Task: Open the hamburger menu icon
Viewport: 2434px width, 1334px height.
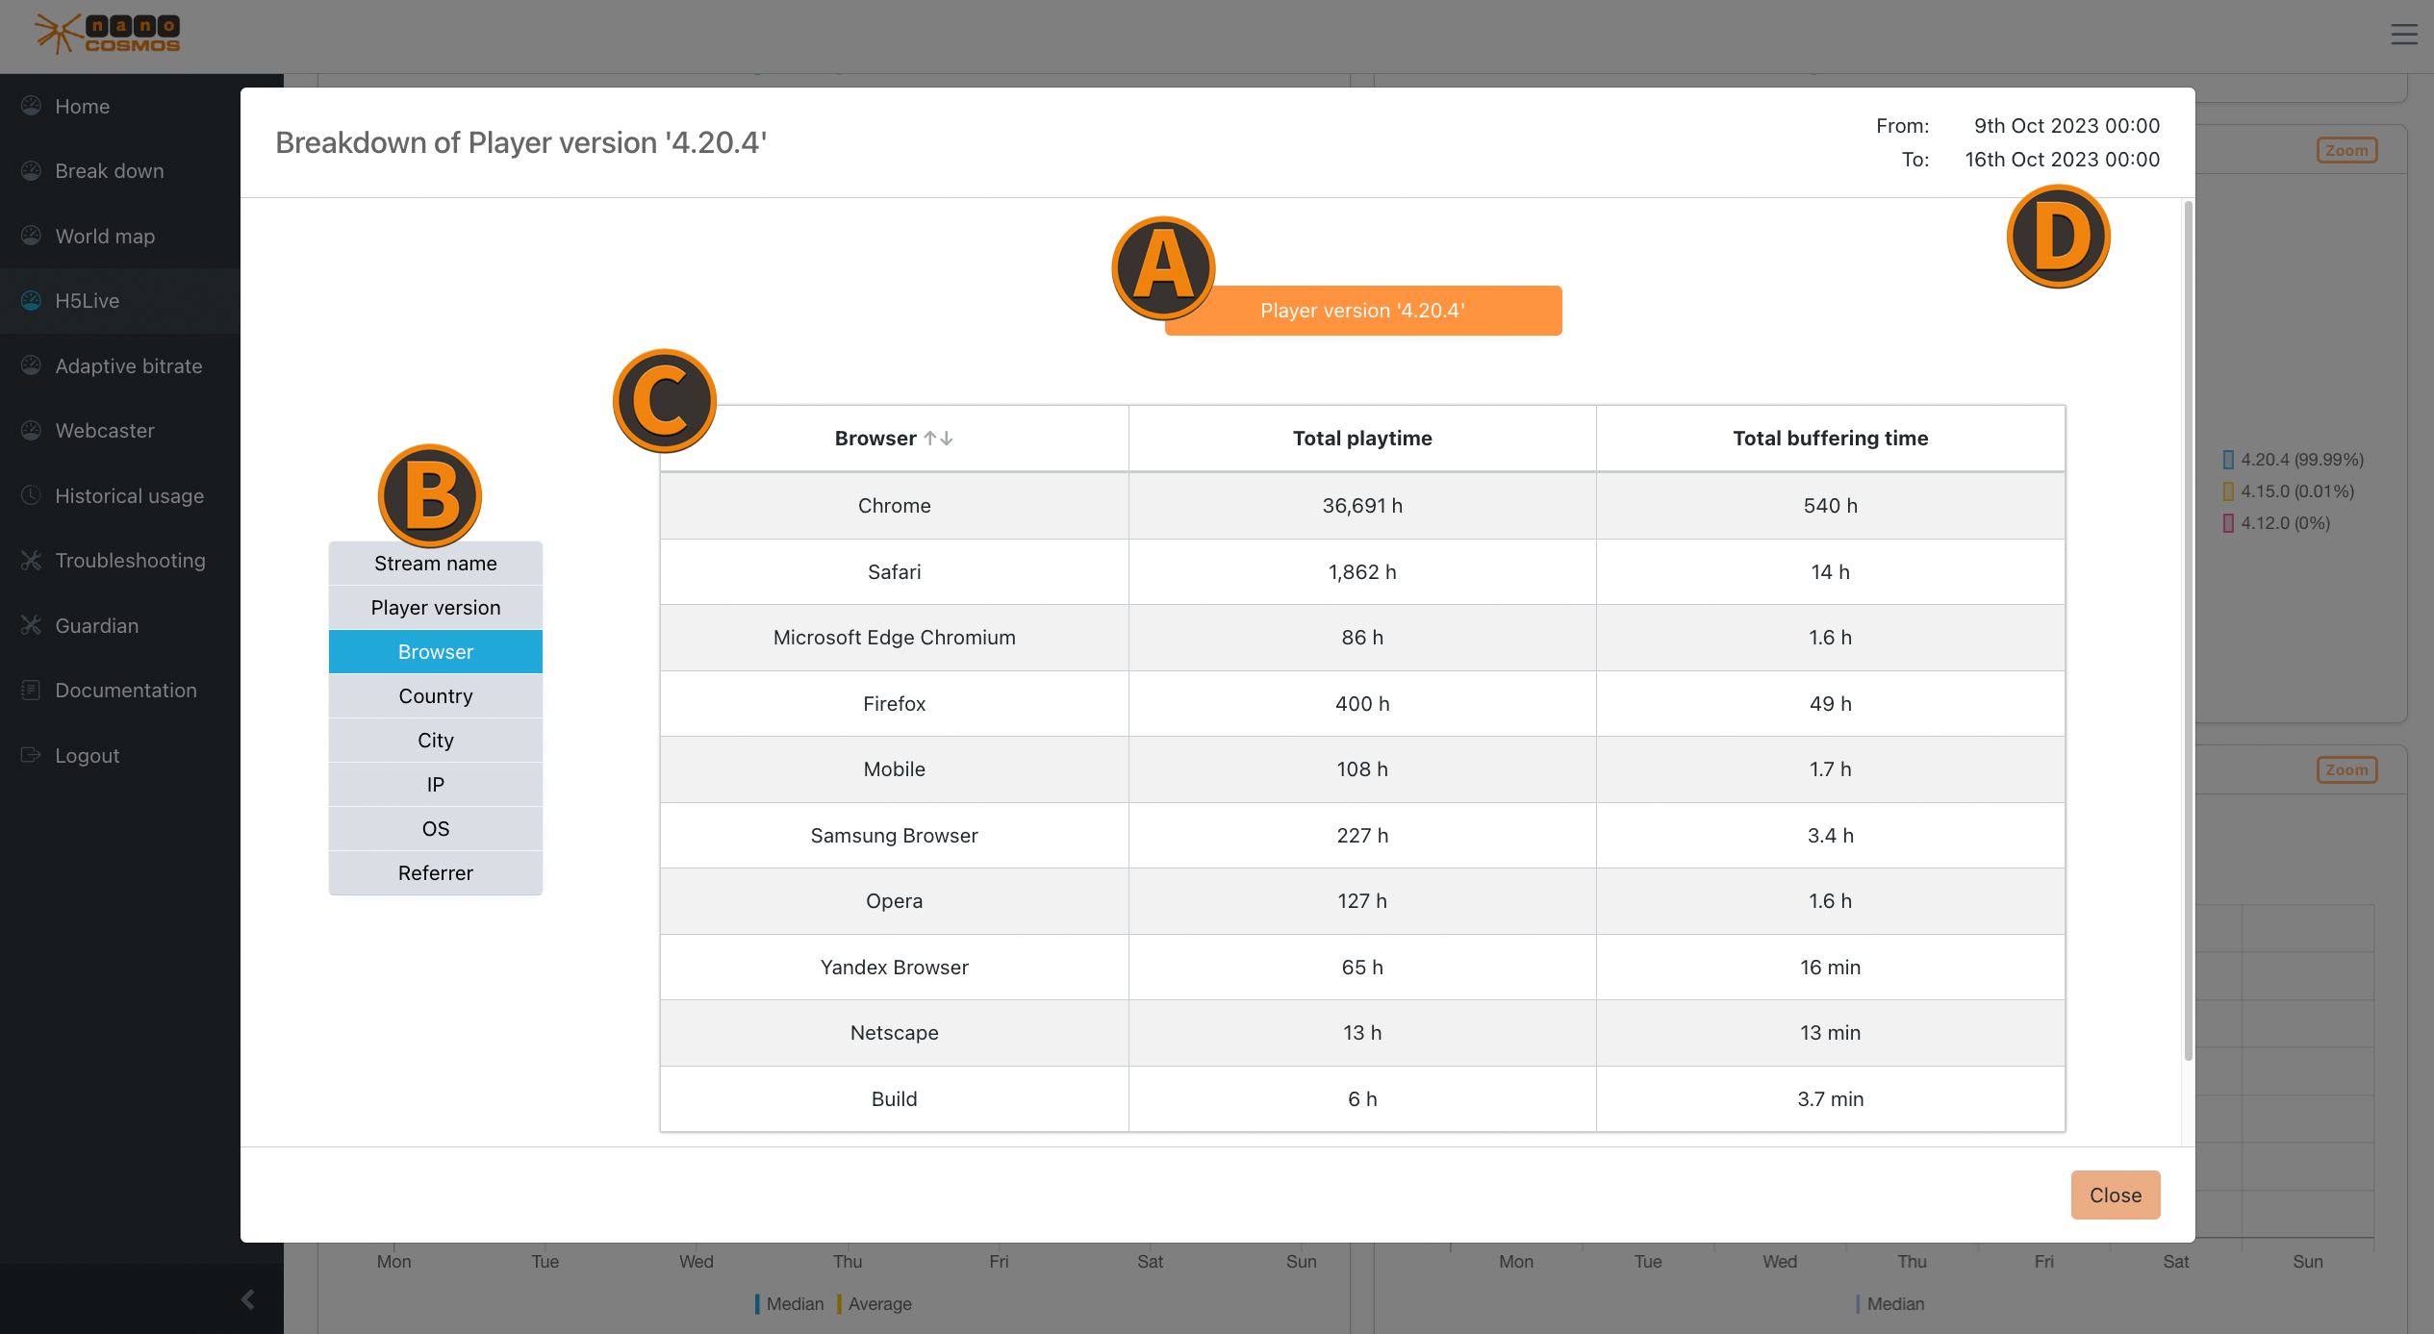Action: [2404, 35]
